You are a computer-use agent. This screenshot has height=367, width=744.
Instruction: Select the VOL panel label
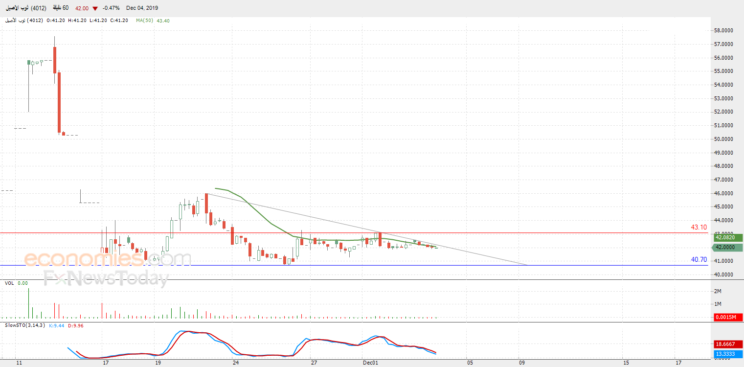(x=9, y=283)
